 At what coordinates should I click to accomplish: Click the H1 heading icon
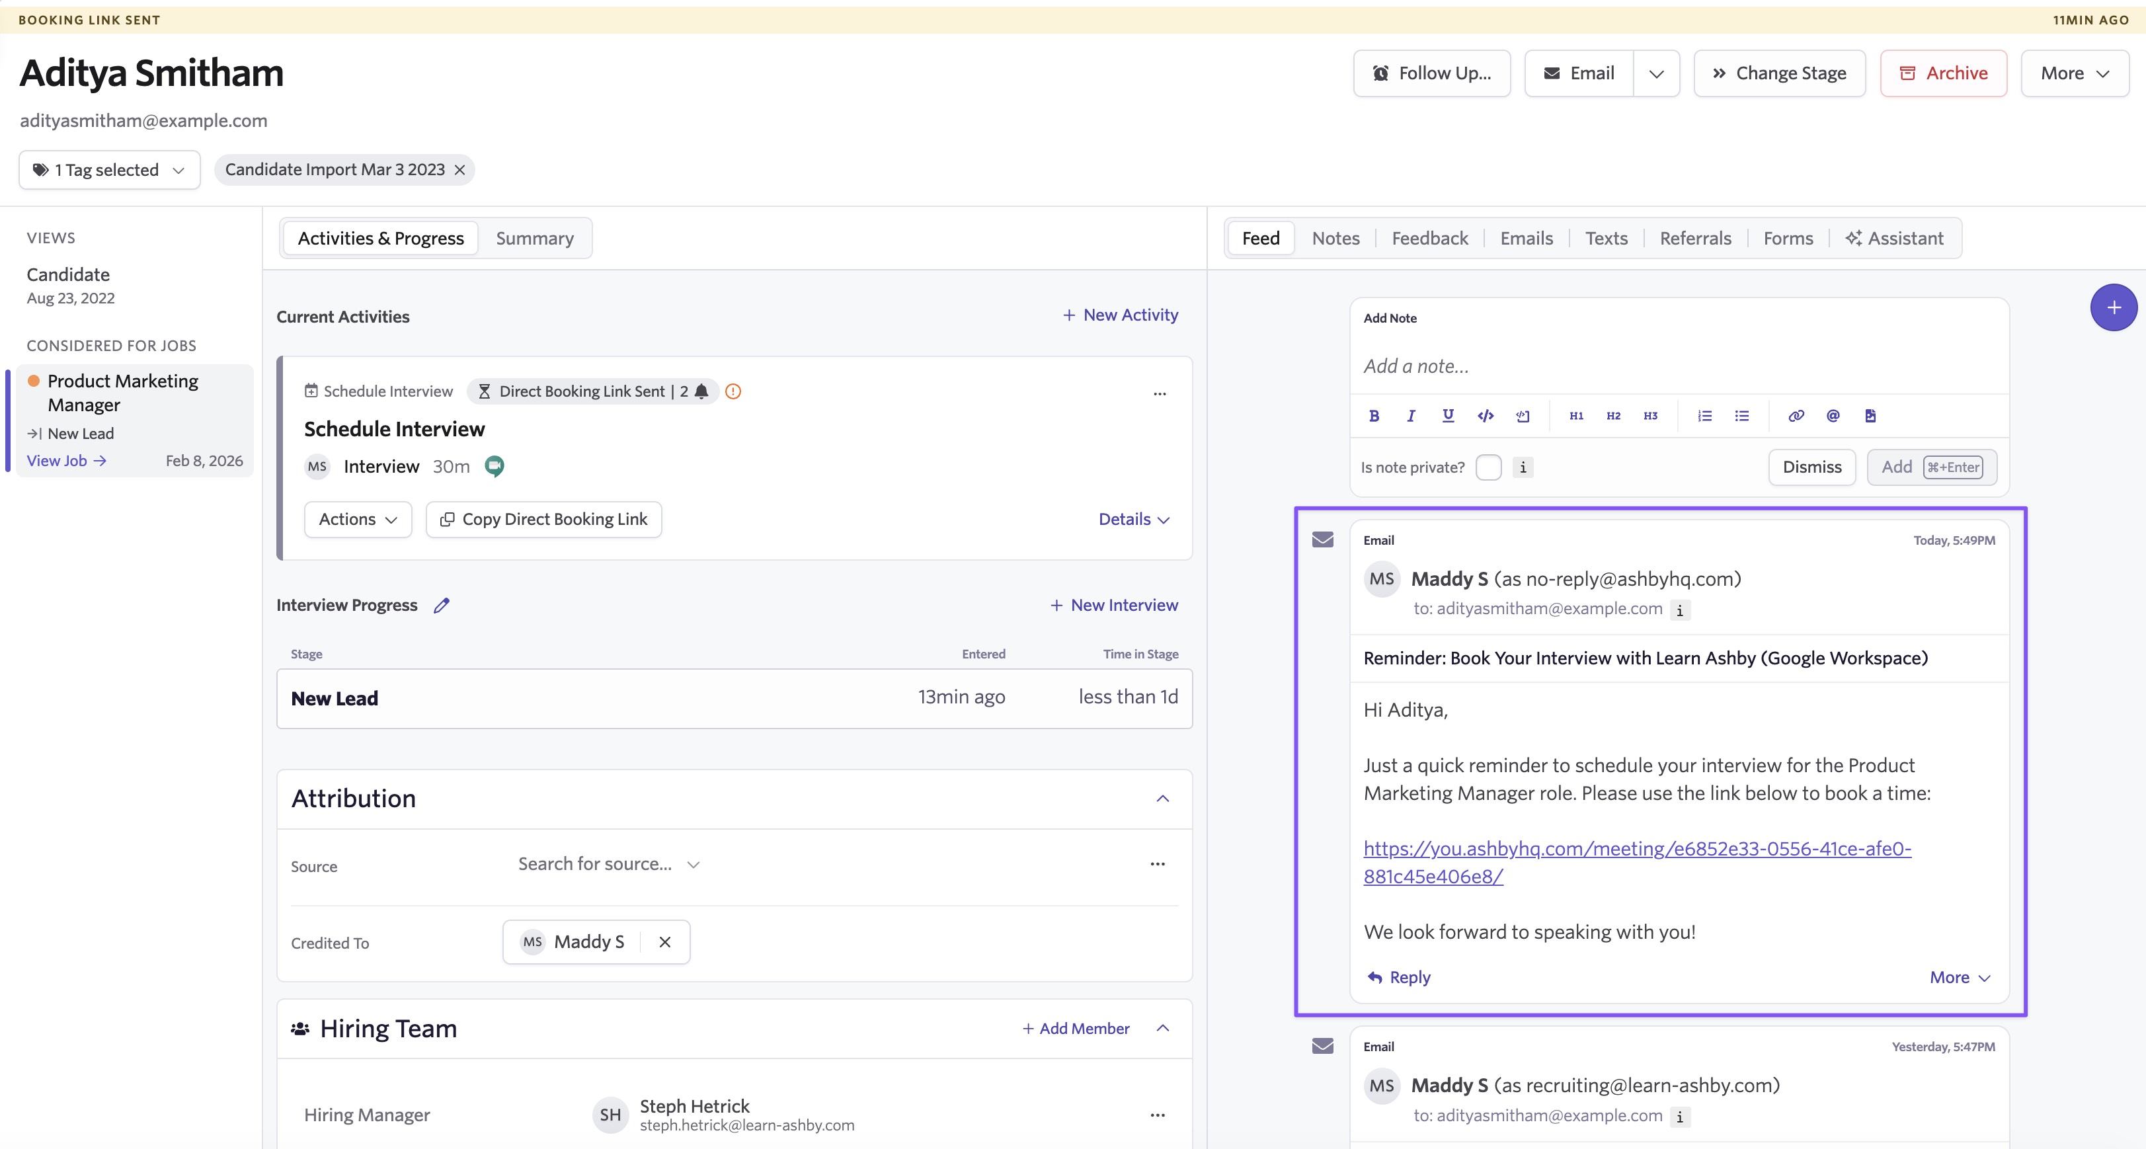pos(1576,416)
